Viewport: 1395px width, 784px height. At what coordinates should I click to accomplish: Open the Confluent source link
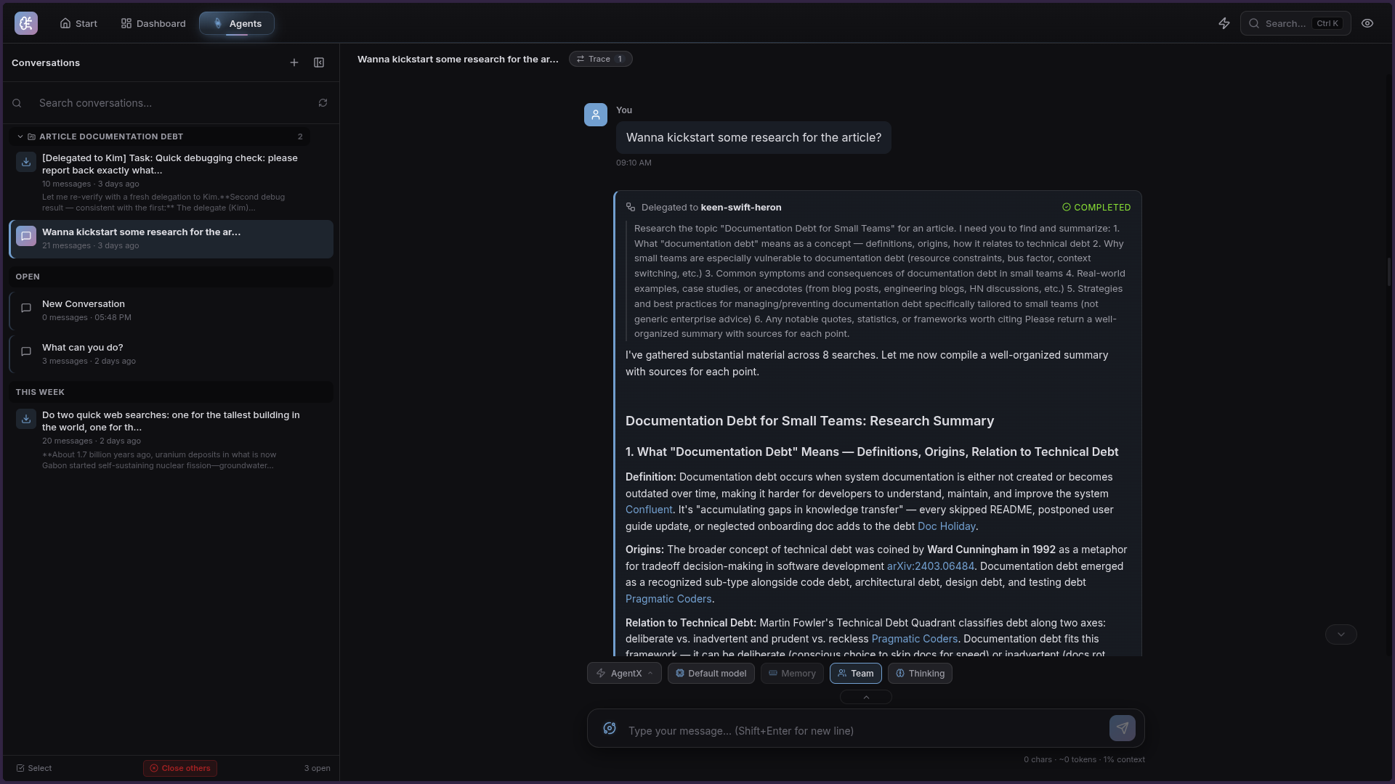coord(649,510)
